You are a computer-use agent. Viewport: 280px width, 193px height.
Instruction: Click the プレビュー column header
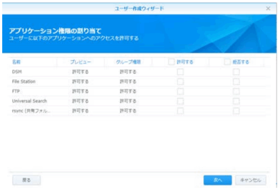tap(80, 62)
